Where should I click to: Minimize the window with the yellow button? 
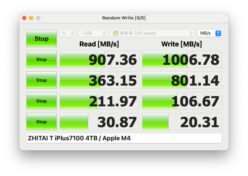coord(31,18)
